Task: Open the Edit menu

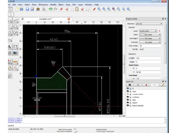Action: pos(14,5)
